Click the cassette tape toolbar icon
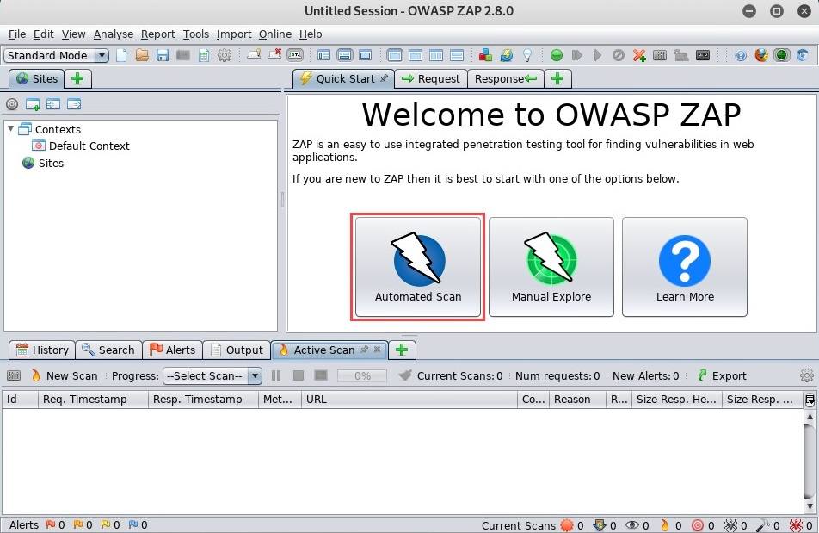819x533 pixels. pyautogui.click(x=703, y=55)
